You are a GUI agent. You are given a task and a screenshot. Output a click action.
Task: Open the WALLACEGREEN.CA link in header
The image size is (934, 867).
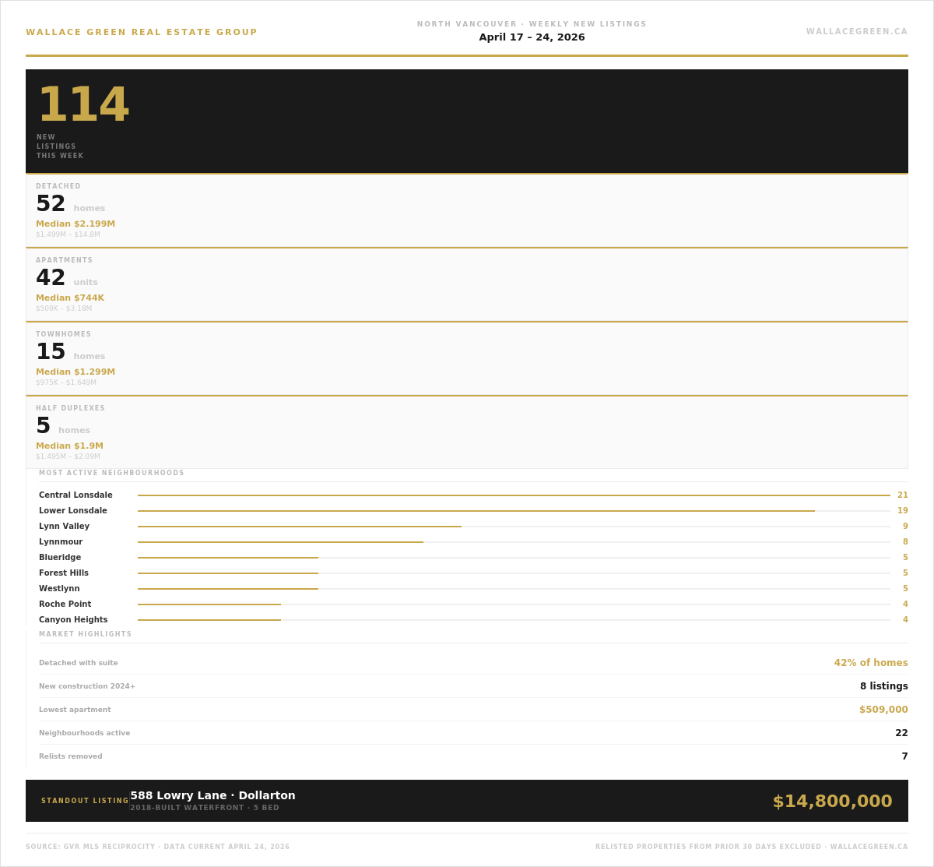(856, 32)
